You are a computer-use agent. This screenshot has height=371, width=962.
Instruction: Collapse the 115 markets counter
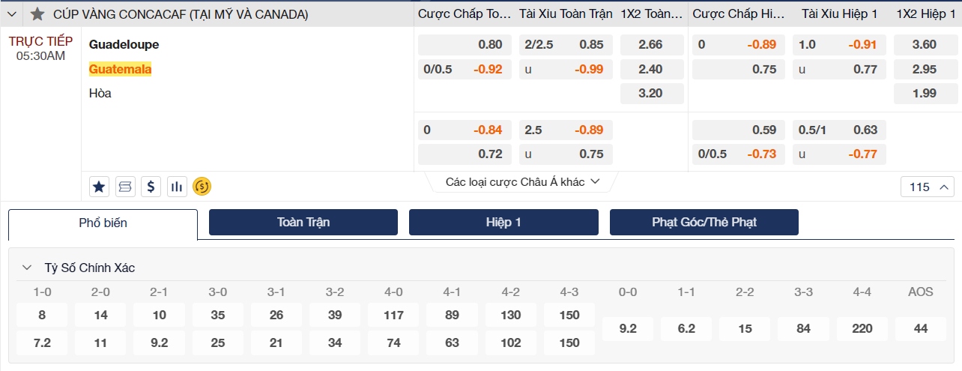(927, 187)
